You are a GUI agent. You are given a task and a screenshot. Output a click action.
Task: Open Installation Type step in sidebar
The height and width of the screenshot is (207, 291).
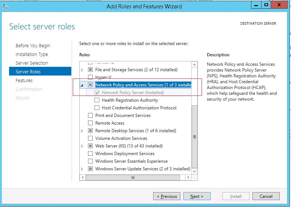(32, 54)
